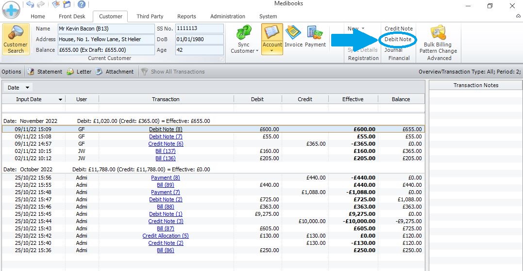
Task: Click the customer Name input field
Action: [105, 29]
